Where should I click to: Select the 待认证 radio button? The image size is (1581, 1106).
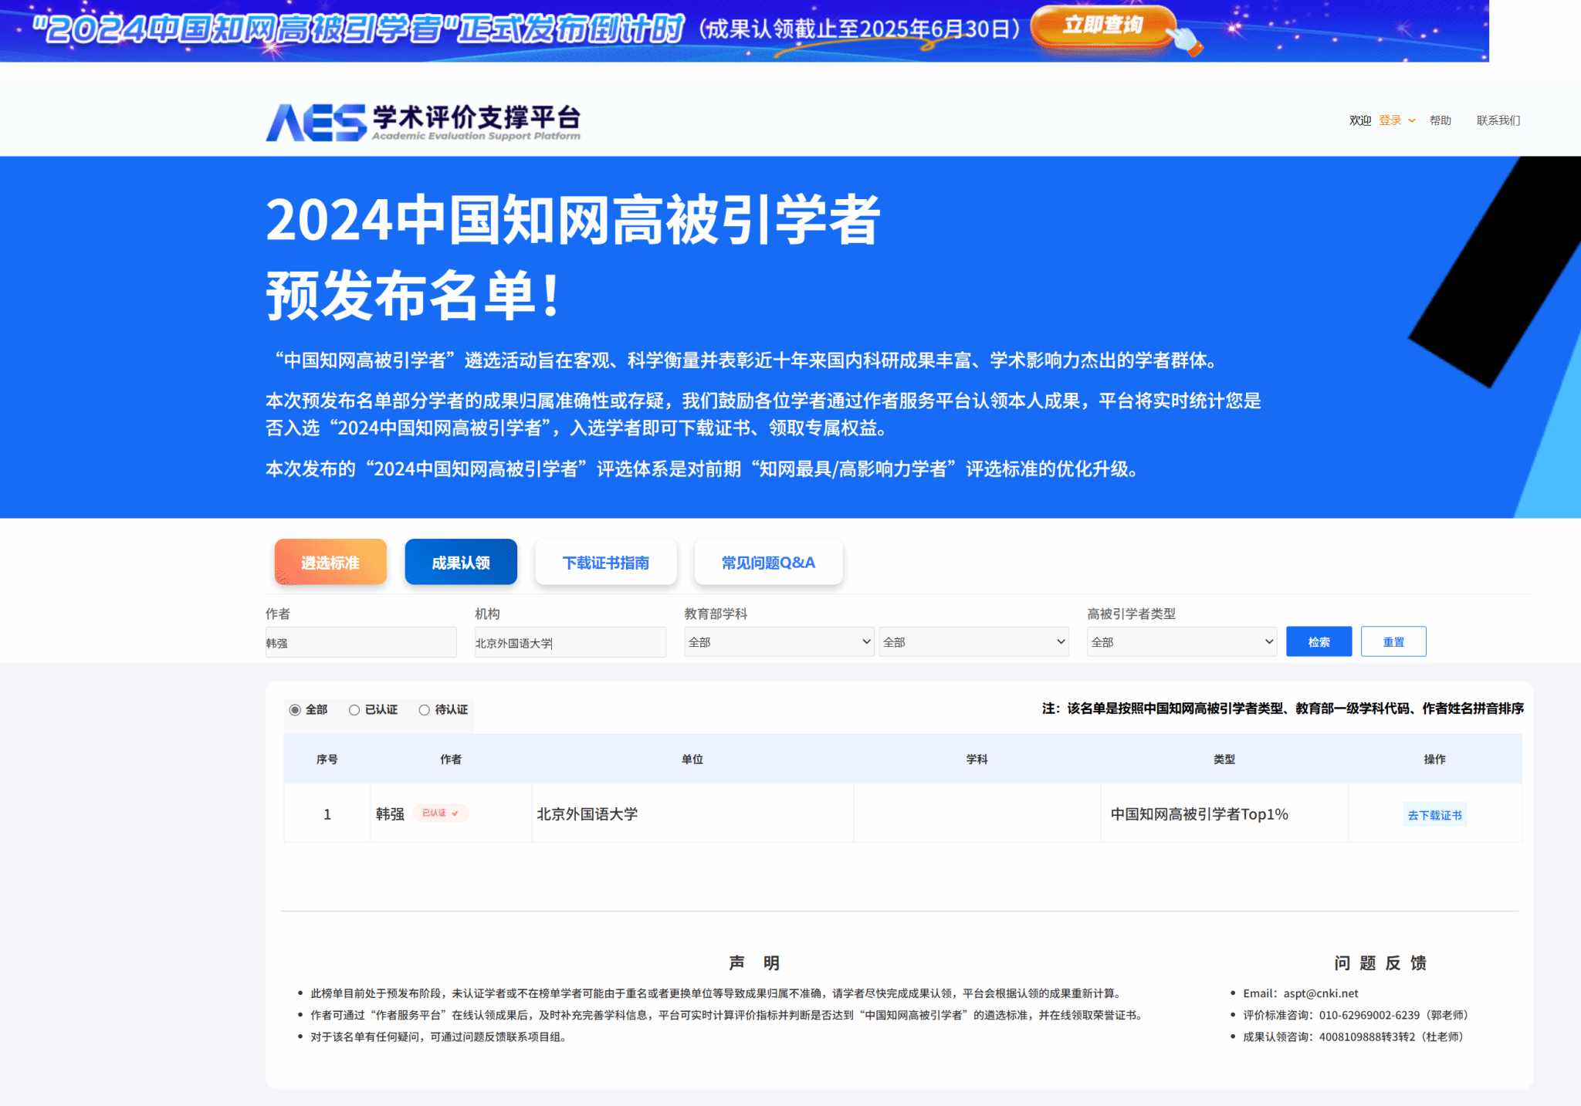click(425, 710)
